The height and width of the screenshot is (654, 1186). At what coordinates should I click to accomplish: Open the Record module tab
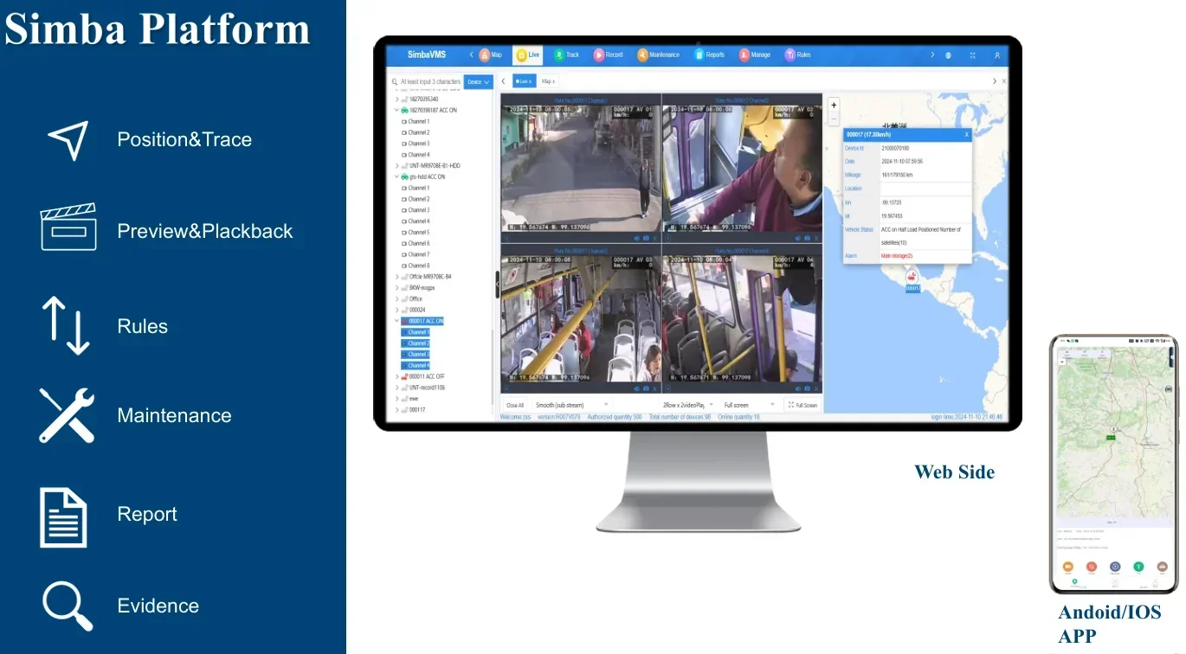coord(608,54)
